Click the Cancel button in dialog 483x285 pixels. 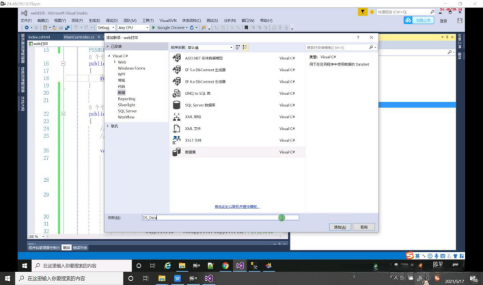click(x=364, y=227)
